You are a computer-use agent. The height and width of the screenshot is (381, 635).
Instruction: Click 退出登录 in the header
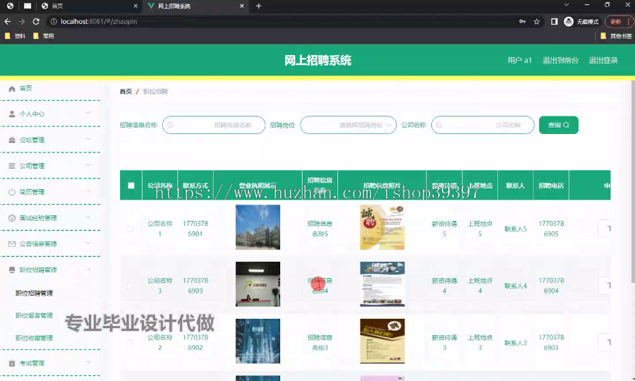coord(603,61)
